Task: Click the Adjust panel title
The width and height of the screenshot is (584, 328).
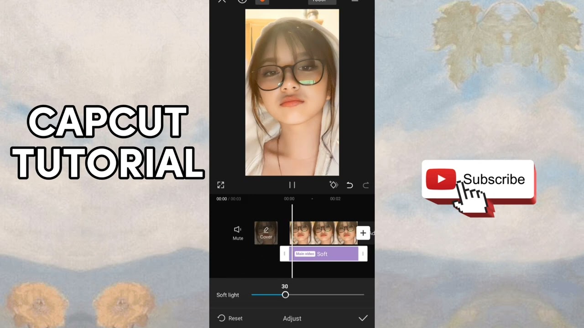Action: point(292,318)
